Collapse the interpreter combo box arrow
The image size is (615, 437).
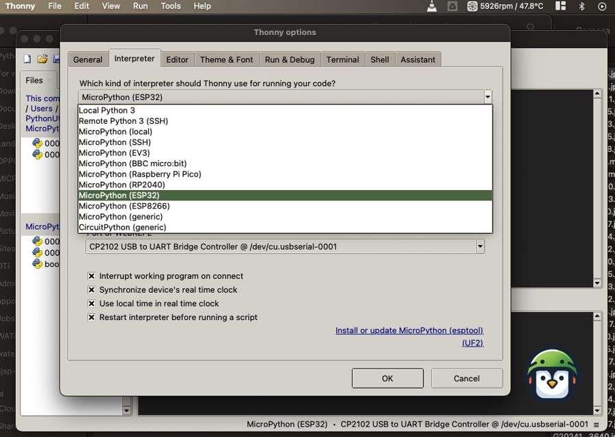(x=487, y=96)
